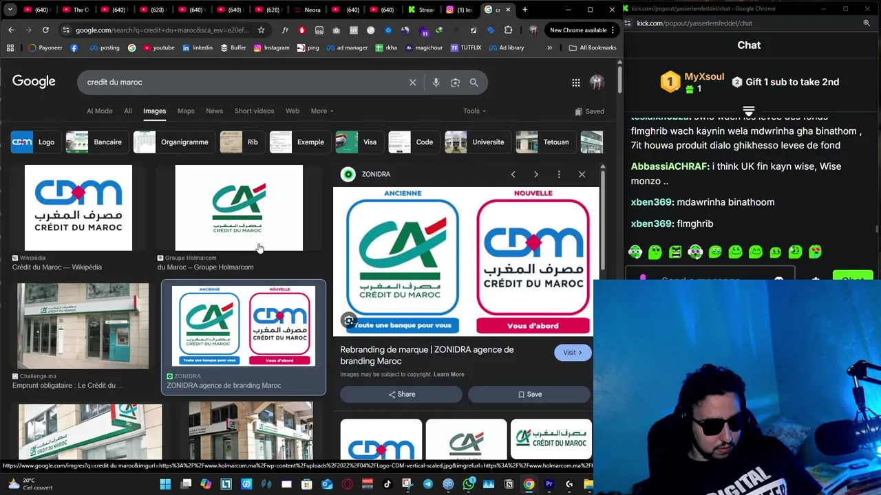Open the Learn More copyright link
Viewport: 881px width, 495px height.
(x=449, y=374)
